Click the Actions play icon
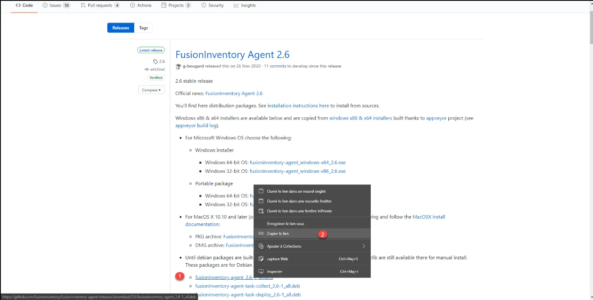 [133, 5]
